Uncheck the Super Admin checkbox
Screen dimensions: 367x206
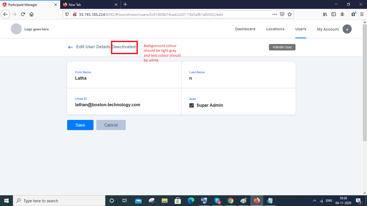point(192,105)
